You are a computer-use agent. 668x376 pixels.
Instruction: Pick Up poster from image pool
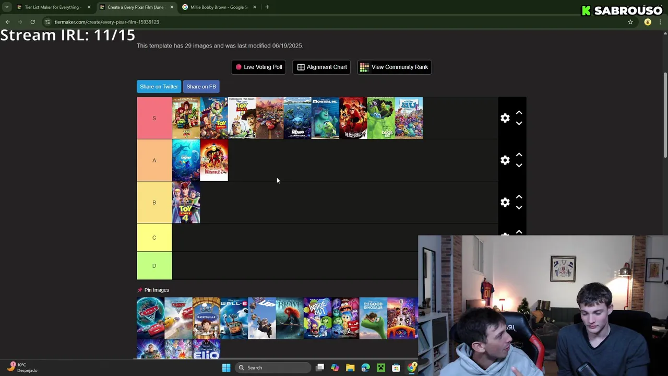pyautogui.click(x=261, y=318)
